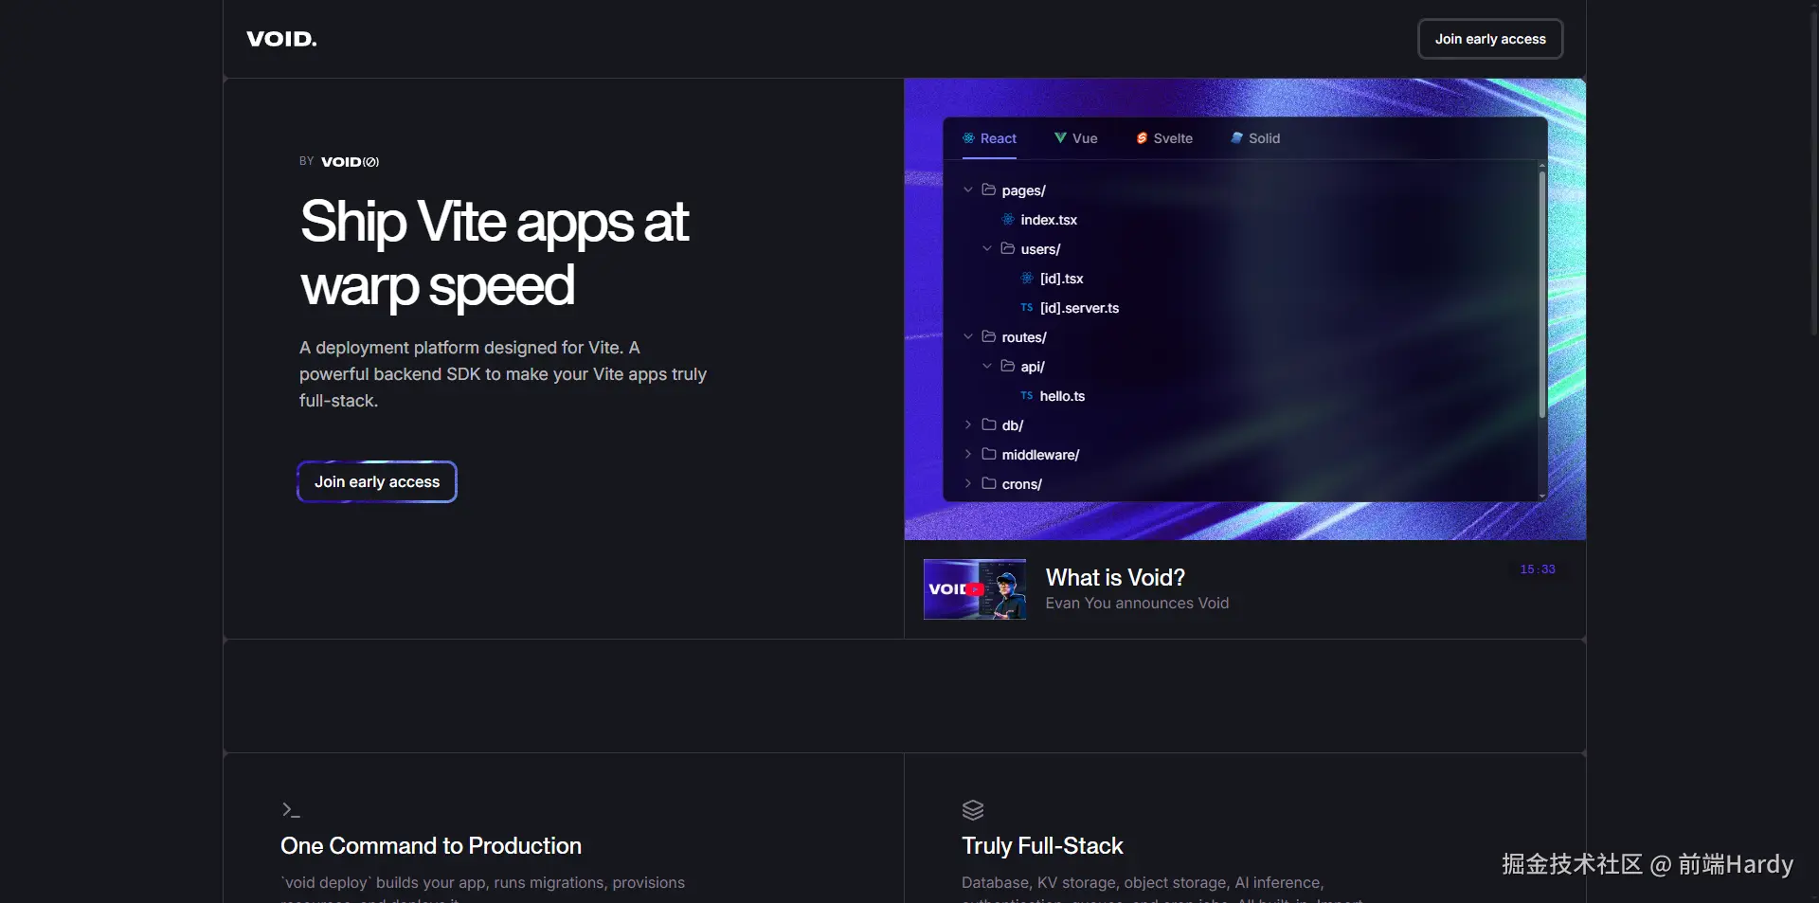
Task: Click the pages/ folder icon
Action: click(989, 190)
